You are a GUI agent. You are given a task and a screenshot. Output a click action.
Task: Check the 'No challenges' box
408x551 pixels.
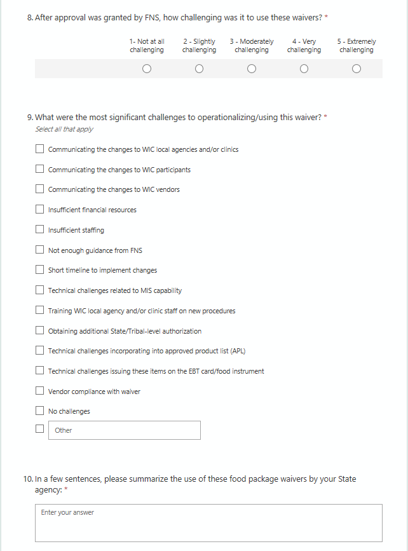pyautogui.click(x=39, y=411)
